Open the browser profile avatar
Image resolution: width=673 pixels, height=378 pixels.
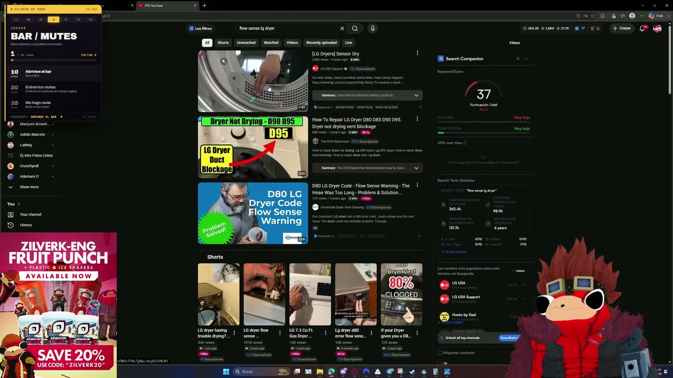(632, 16)
